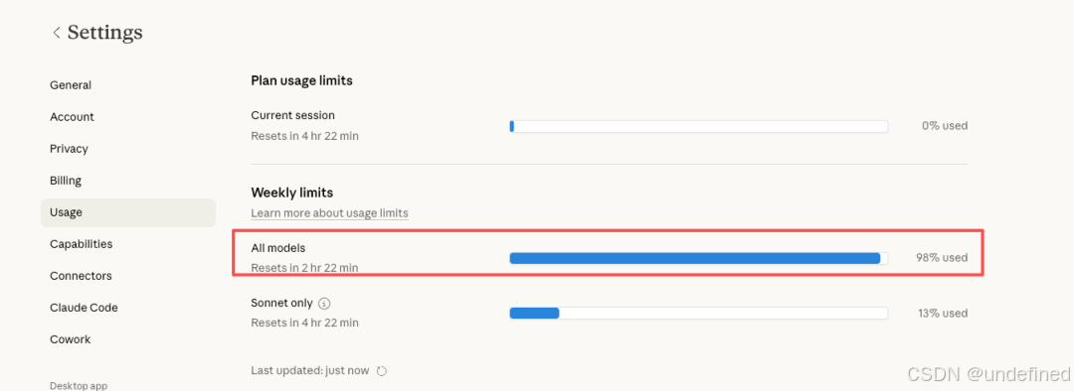1074x391 pixels.
Task: Click the All models weekly usage bar
Action: click(699, 258)
